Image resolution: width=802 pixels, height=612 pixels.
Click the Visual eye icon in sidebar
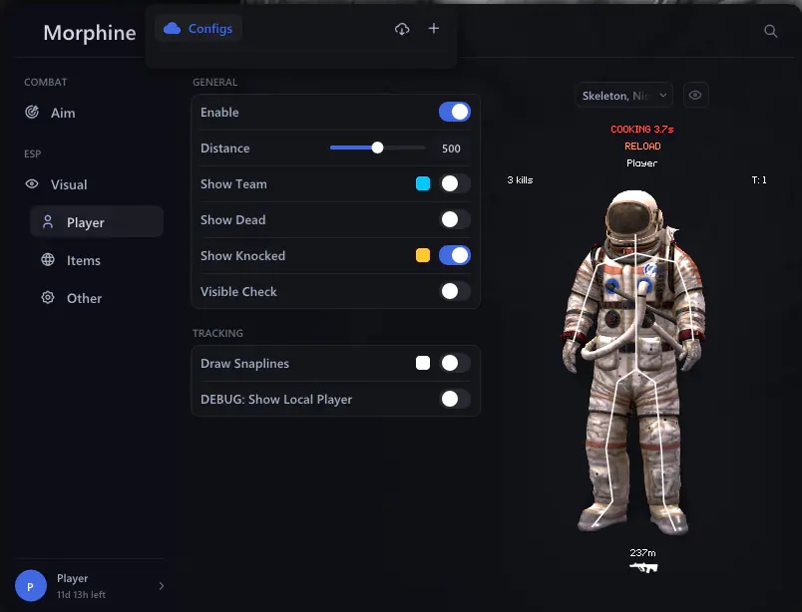pos(32,183)
